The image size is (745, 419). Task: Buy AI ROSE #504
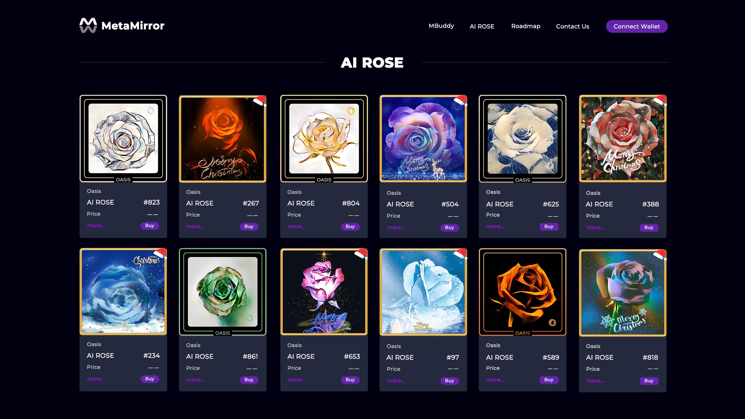[449, 228]
